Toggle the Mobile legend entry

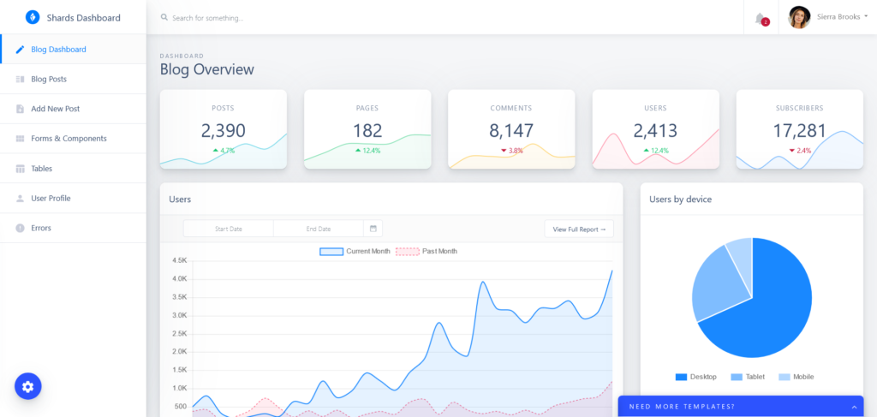(x=796, y=378)
